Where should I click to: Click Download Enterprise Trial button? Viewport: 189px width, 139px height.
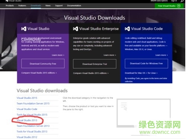coord(94,64)
